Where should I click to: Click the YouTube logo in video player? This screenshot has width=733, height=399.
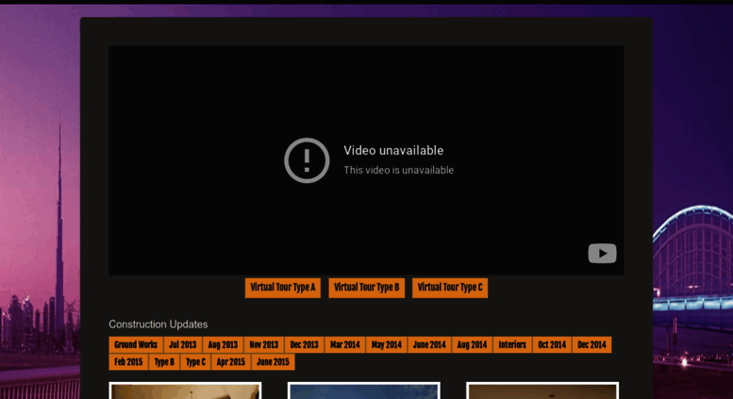pos(602,254)
